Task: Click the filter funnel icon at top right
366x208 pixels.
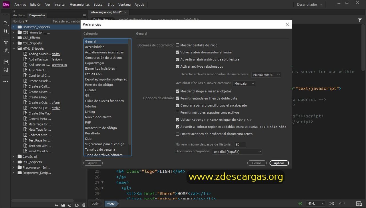Action: tap(360, 20)
